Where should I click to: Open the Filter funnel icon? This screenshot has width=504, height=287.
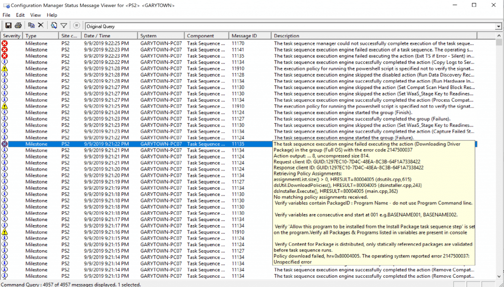tap(63, 26)
